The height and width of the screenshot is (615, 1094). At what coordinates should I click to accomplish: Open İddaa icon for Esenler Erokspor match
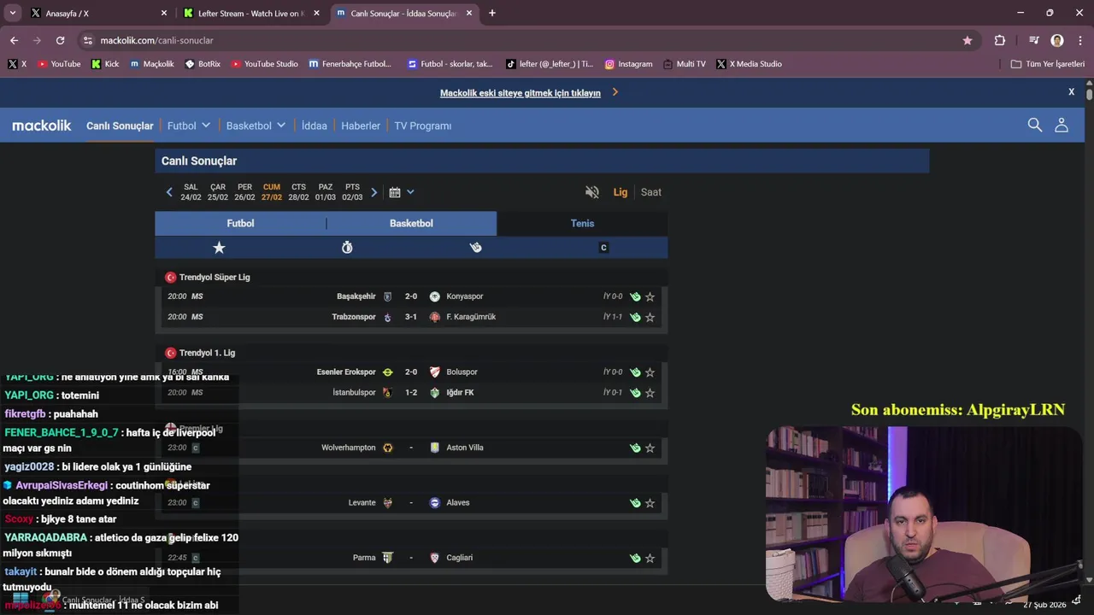pyautogui.click(x=635, y=372)
